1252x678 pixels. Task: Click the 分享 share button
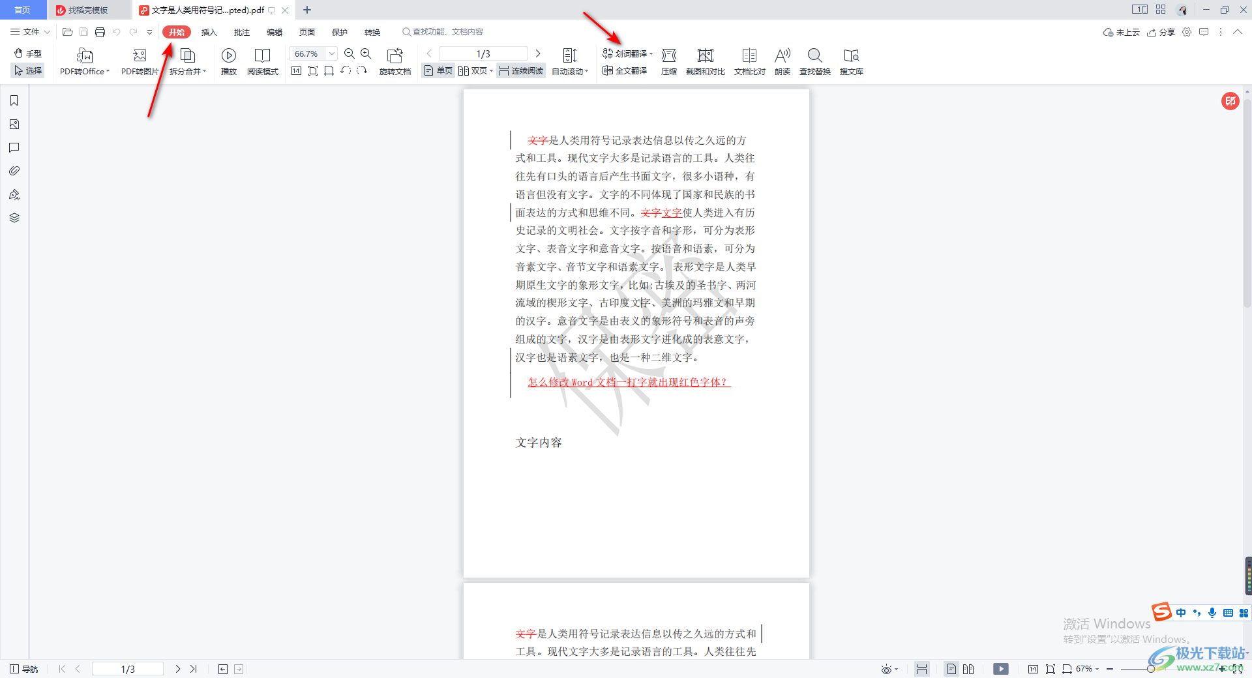[1161, 32]
